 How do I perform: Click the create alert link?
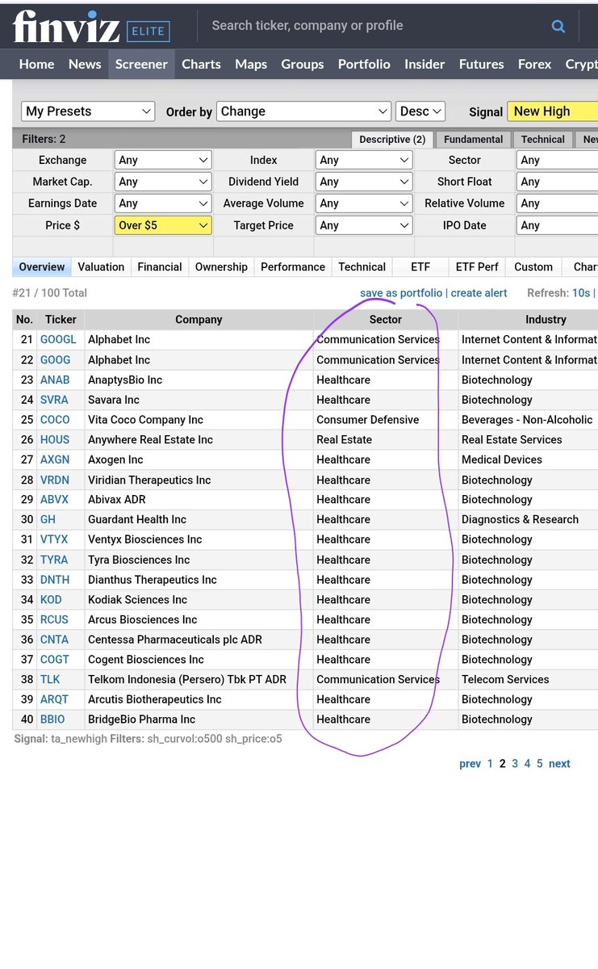pos(479,293)
